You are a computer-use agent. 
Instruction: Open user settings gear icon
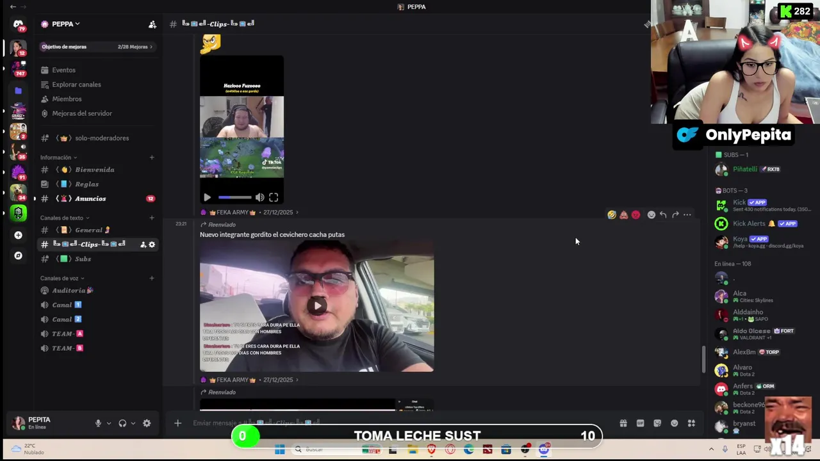click(x=147, y=423)
